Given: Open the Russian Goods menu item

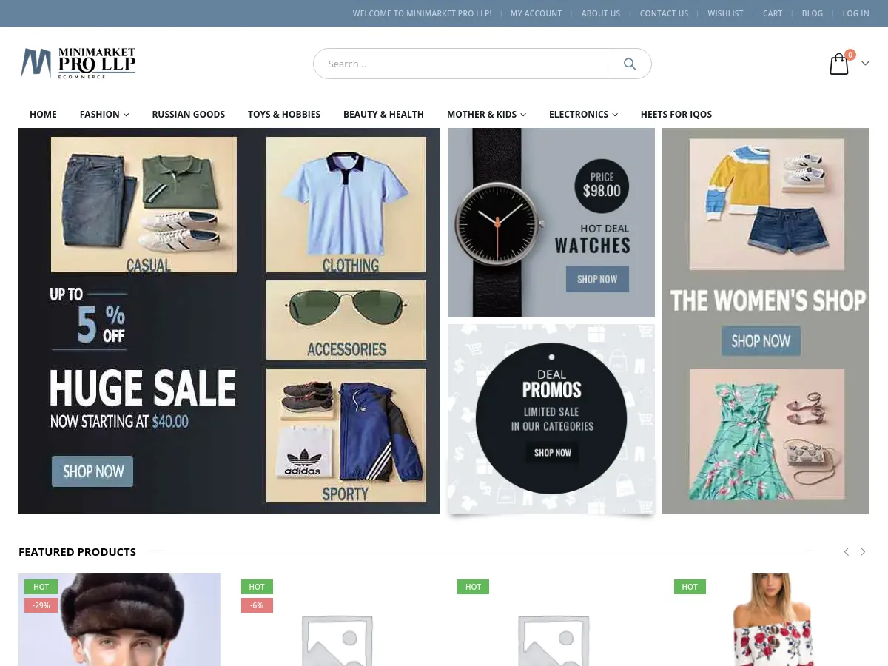Looking at the screenshot, I should [x=188, y=114].
